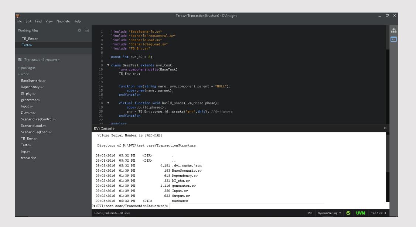Open the Help menu

[x=77, y=21]
